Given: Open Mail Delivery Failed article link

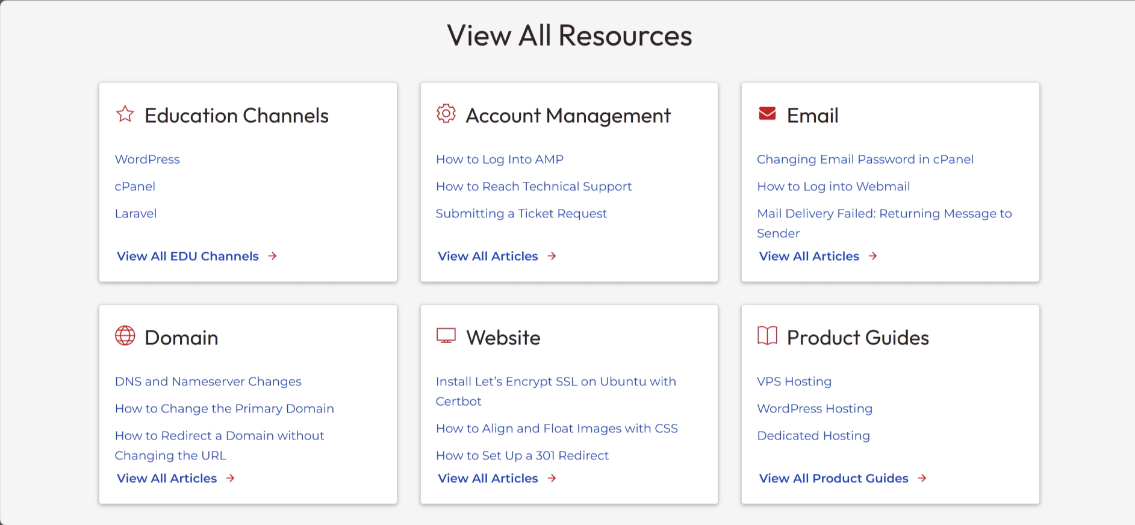Looking at the screenshot, I should (885, 223).
